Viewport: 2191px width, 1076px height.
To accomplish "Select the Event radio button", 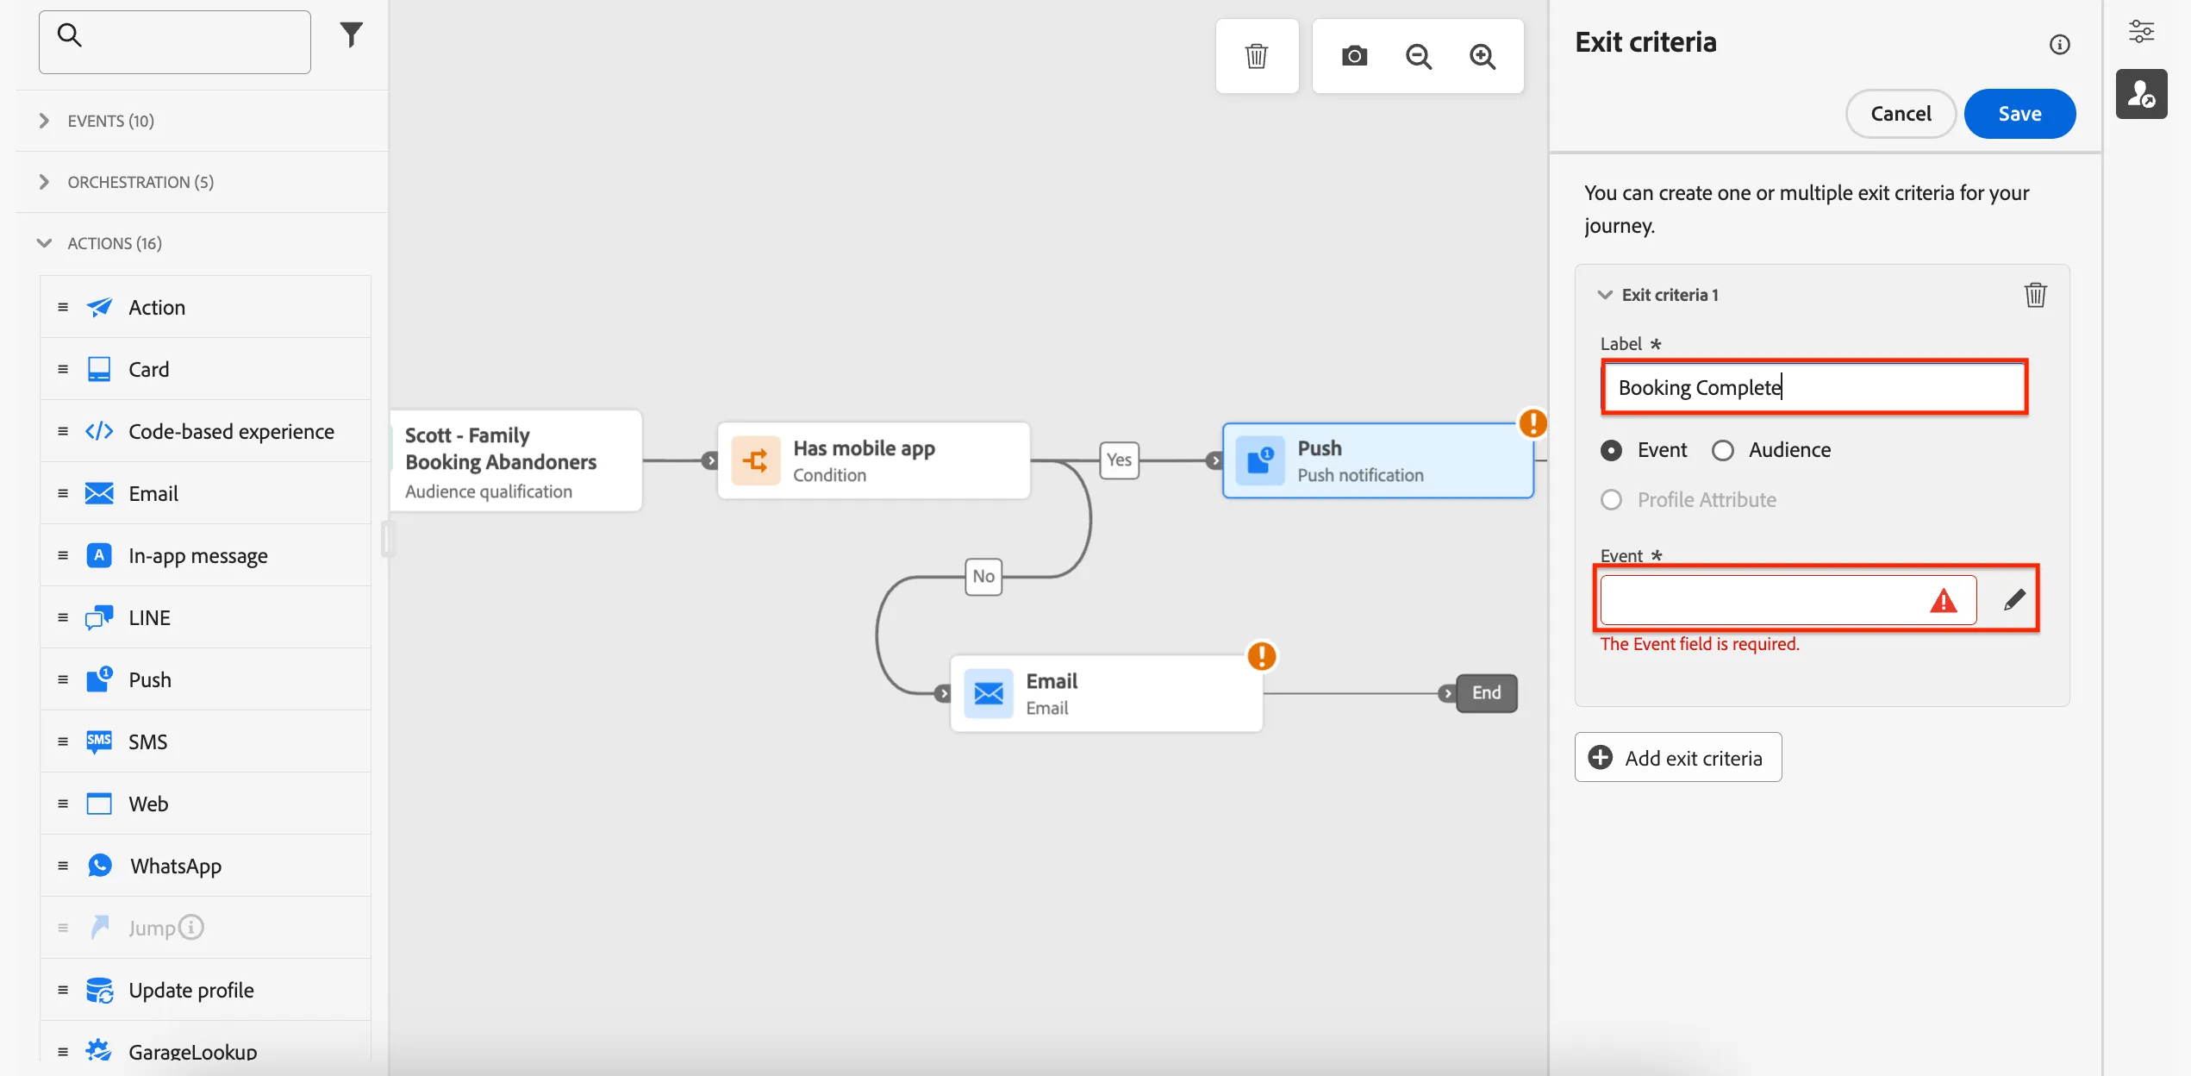I will [x=1611, y=450].
